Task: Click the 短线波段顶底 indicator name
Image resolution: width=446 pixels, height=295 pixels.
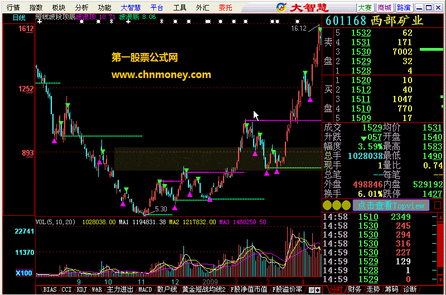Action: pos(55,17)
